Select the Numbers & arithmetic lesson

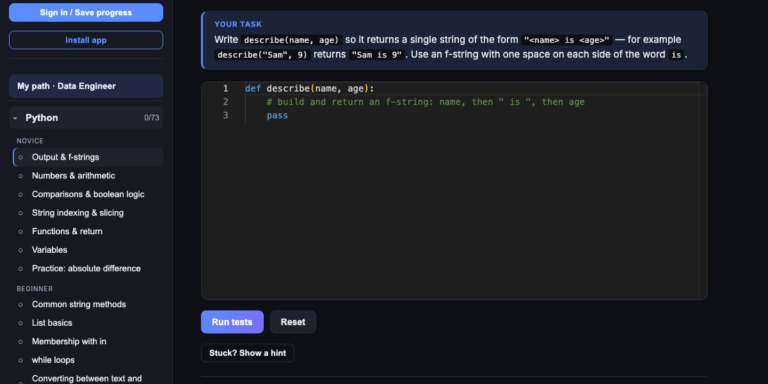tap(88, 175)
